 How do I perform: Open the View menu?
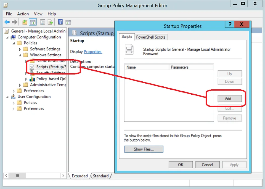[x=38, y=14]
